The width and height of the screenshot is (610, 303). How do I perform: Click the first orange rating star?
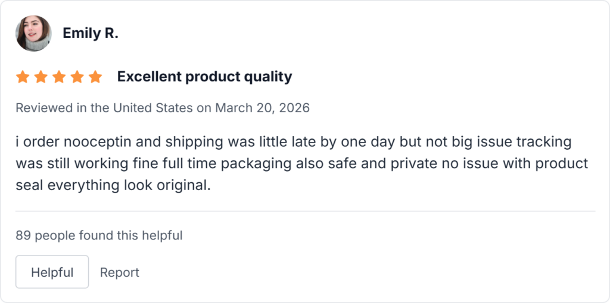(23, 77)
